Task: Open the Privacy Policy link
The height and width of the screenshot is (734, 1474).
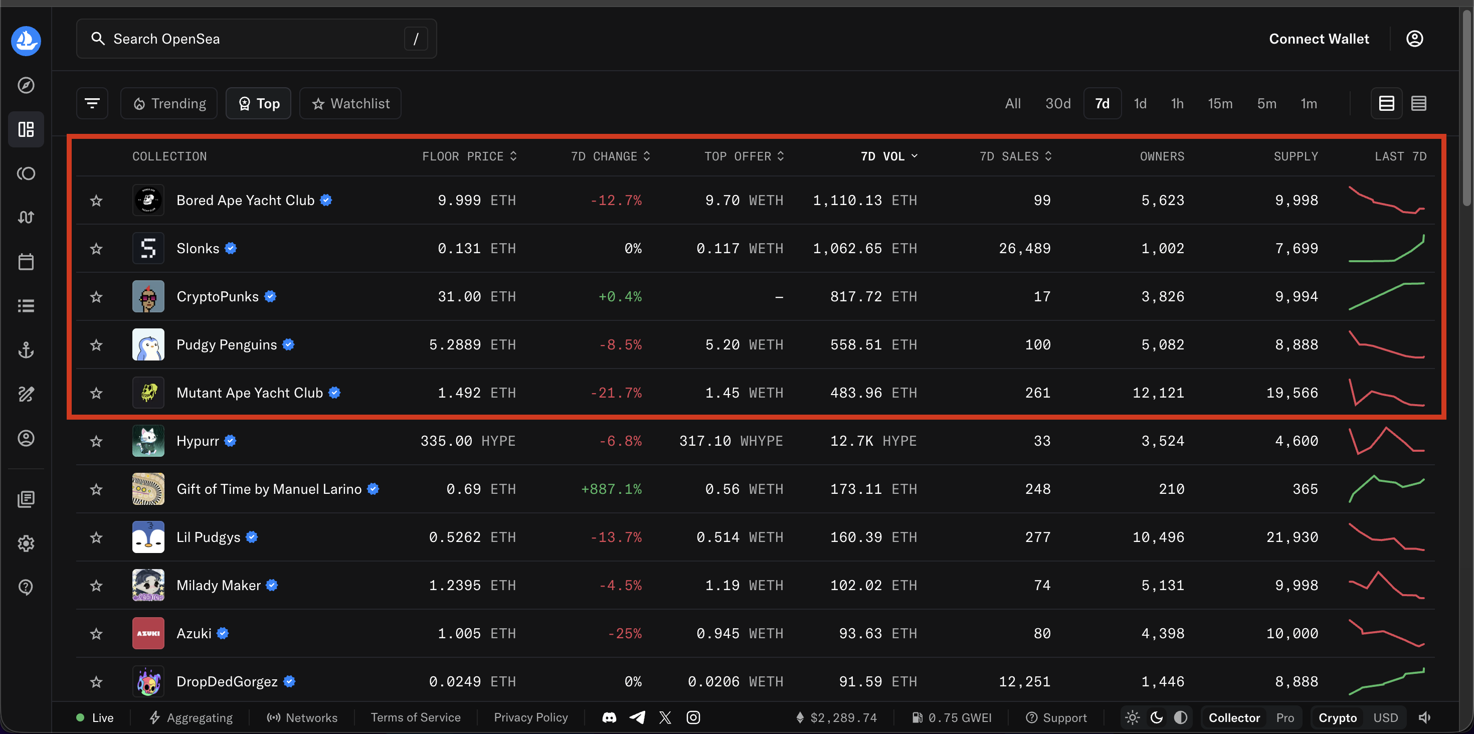Action: coord(531,717)
